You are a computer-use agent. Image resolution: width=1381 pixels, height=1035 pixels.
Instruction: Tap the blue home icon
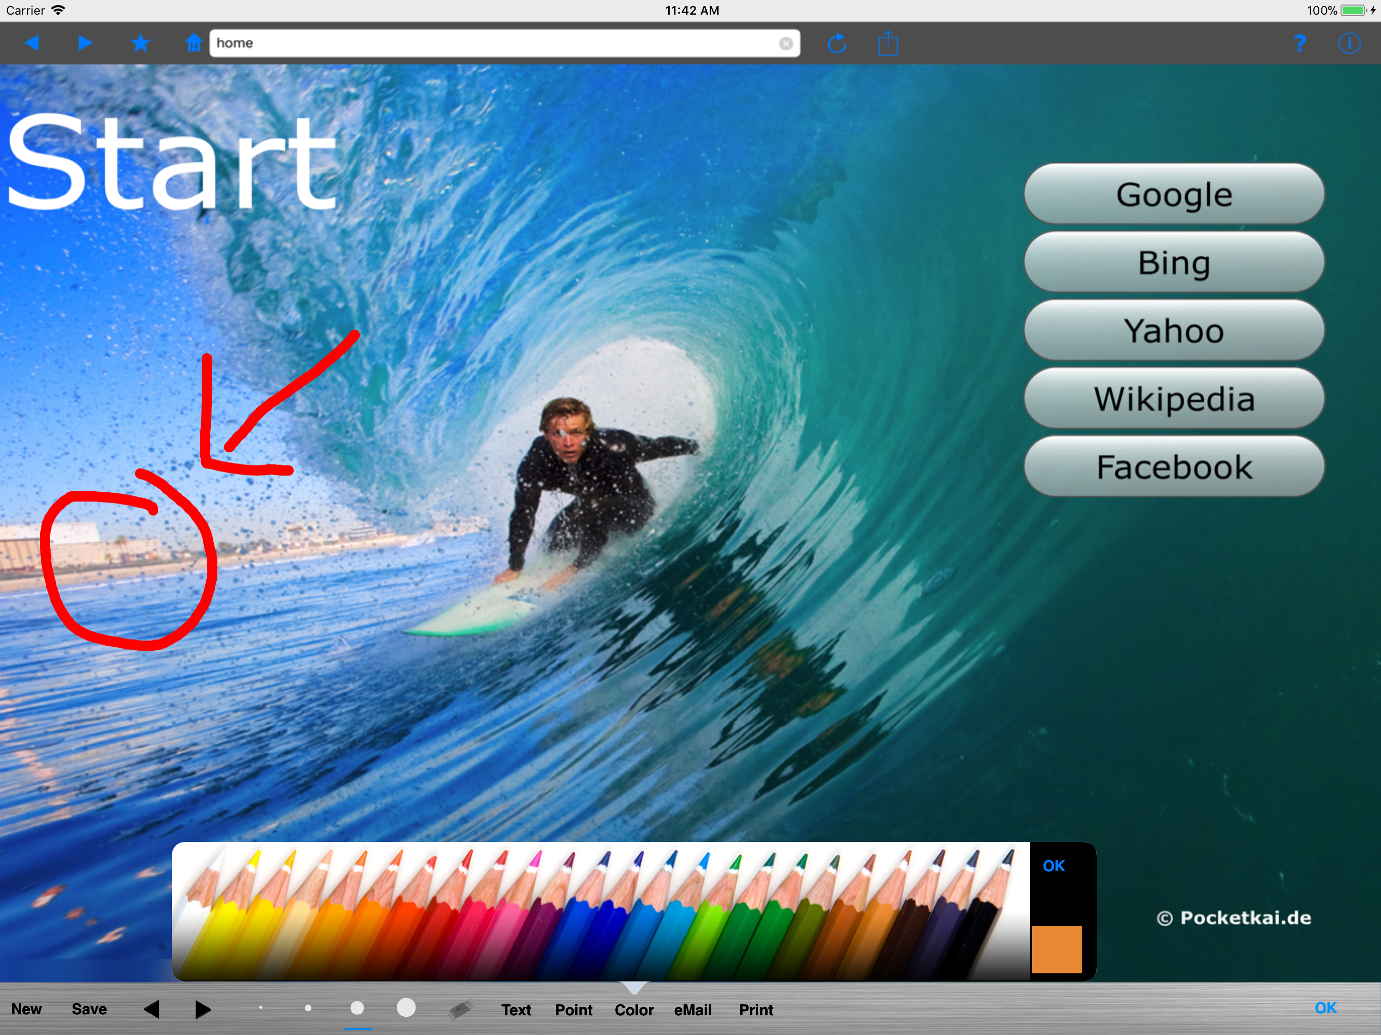pos(194,42)
